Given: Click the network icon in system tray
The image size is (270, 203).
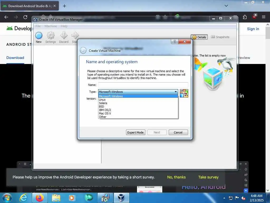Looking at the screenshot, I should point(230,198).
